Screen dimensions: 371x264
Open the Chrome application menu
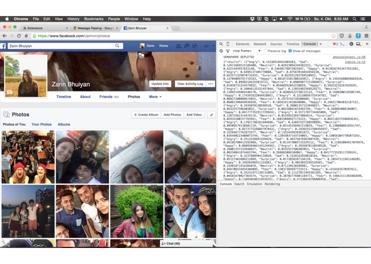click(21, 19)
